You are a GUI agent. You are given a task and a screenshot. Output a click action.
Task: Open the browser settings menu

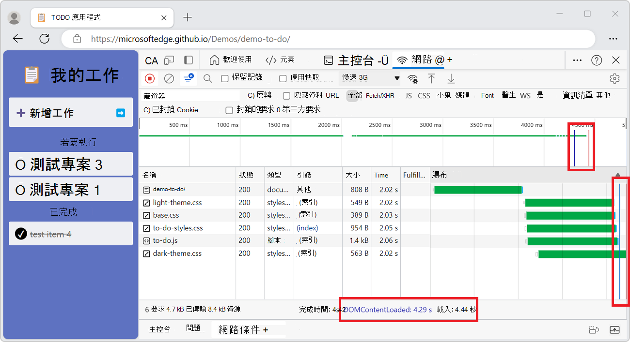[x=613, y=39]
